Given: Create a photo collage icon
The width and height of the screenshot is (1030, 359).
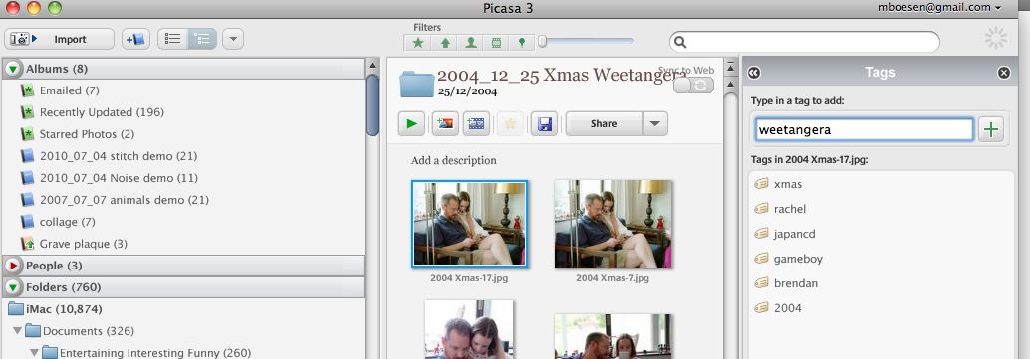Looking at the screenshot, I should coord(445,123).
